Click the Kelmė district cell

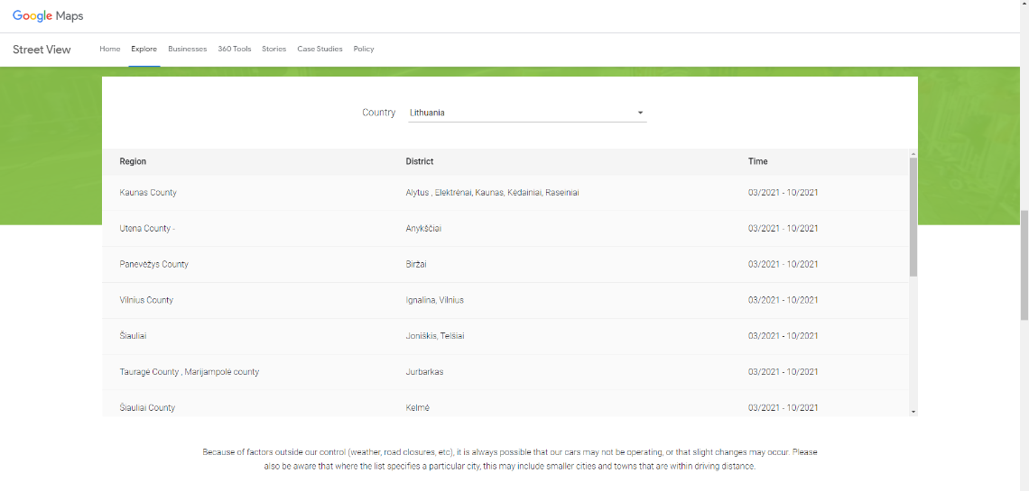tap(417, 407)
